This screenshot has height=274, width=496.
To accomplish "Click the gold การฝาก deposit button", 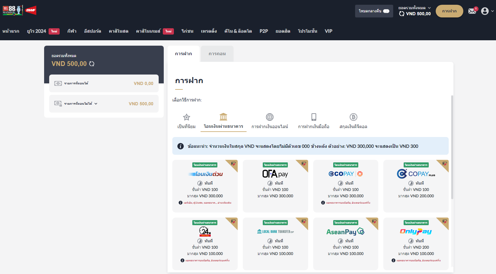I will click(x=449, y=11).
